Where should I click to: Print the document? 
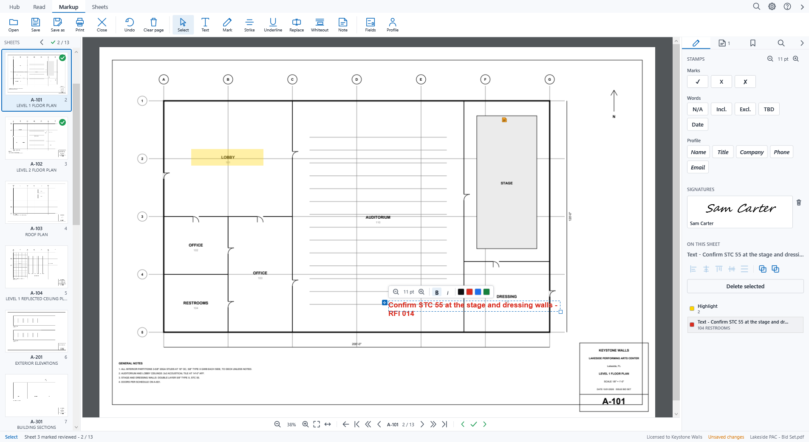coord(80,25)
